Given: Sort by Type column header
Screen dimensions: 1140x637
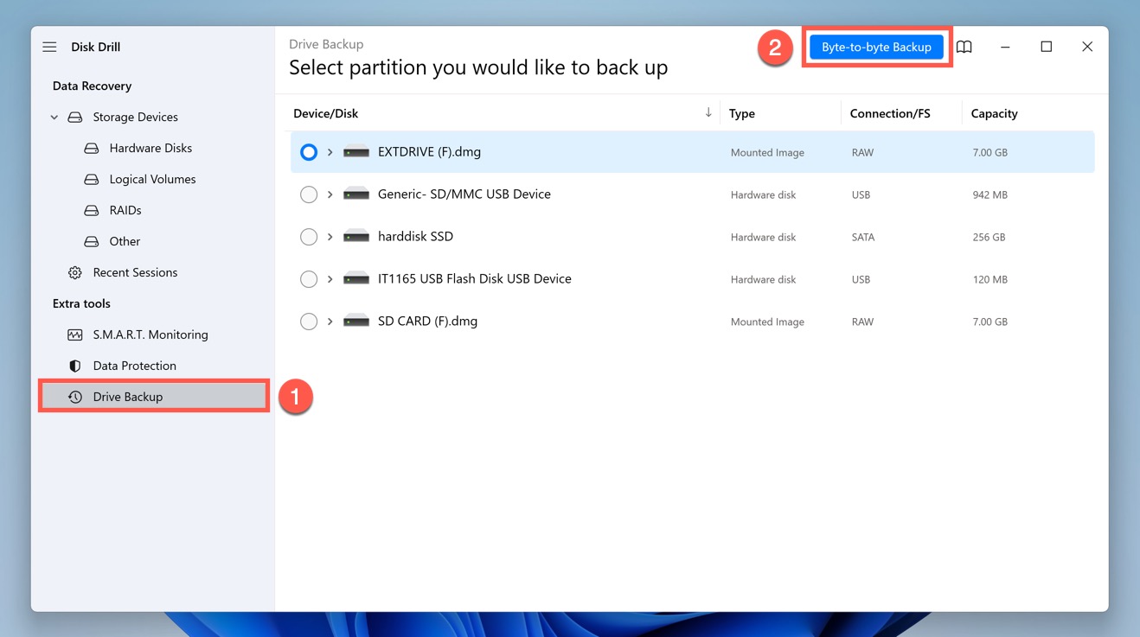Looking at the screenshot, I should [x=742, y=113].
